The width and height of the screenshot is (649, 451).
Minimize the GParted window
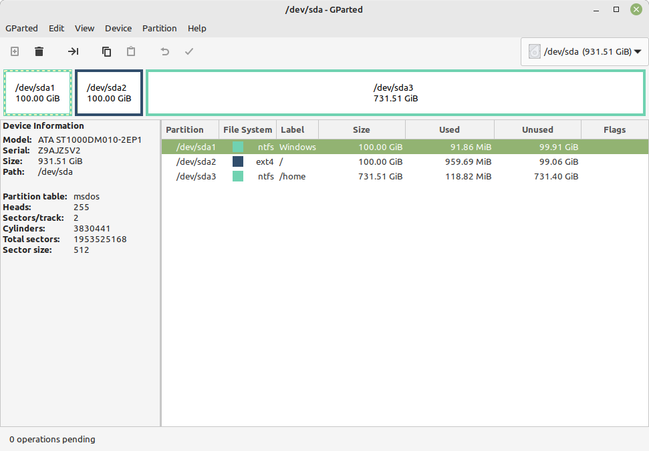click(596, 9)
